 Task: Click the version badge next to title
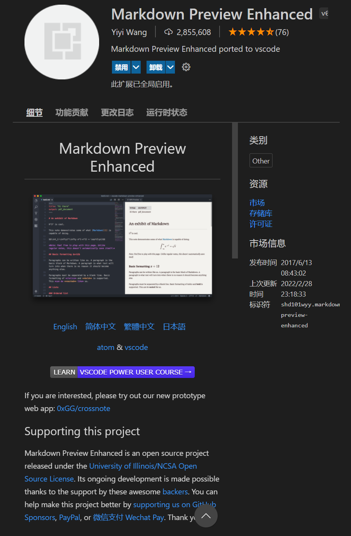[x=324, y=13]
